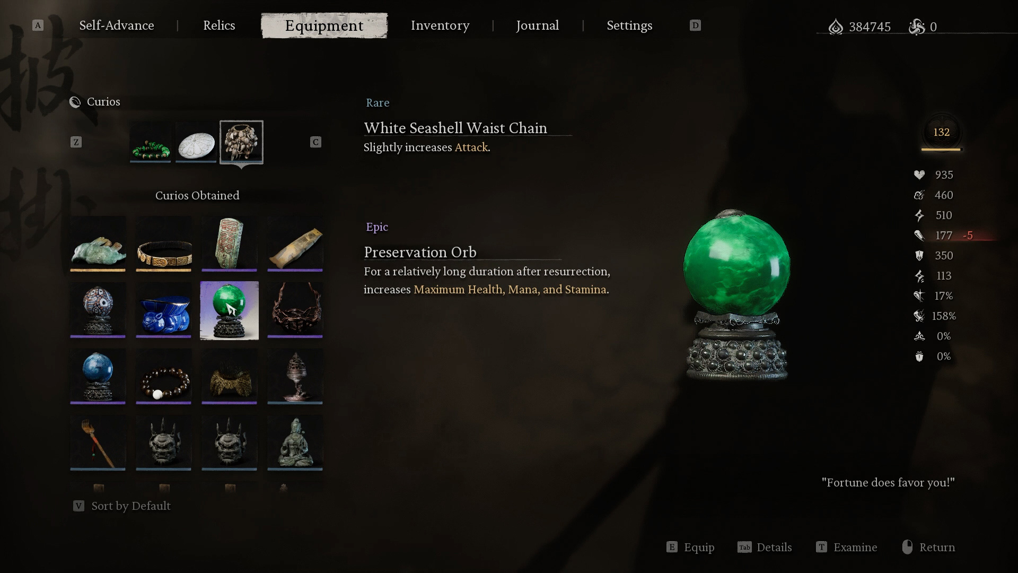1018x573 pixels.
Task: Cycle to previous category with Z key icon
Action: tap(76, 142)
